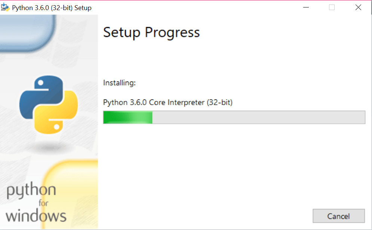Minimize the setup window
The height and width of the screenshot is (230, 372).
pos(306,7)
